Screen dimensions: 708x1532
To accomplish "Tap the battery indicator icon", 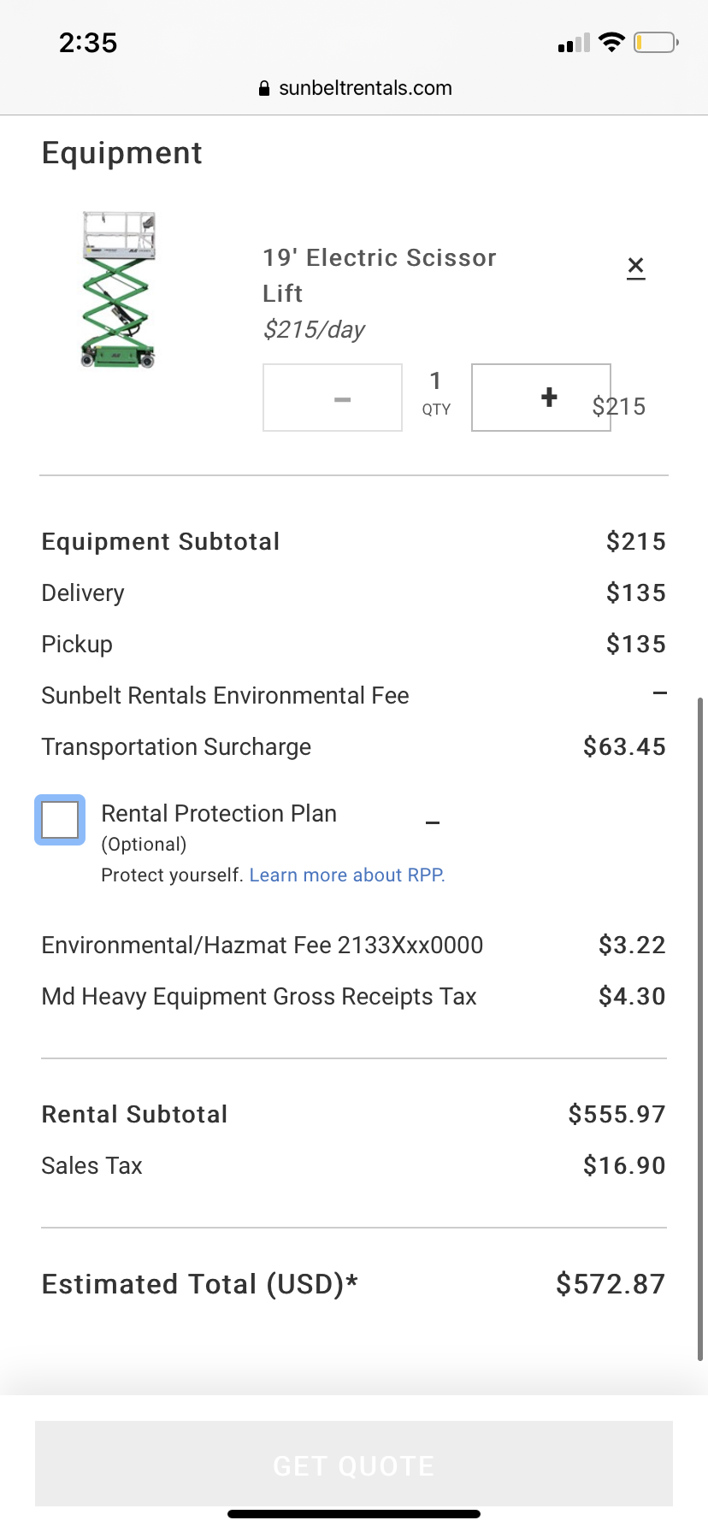I will (656, 42).
